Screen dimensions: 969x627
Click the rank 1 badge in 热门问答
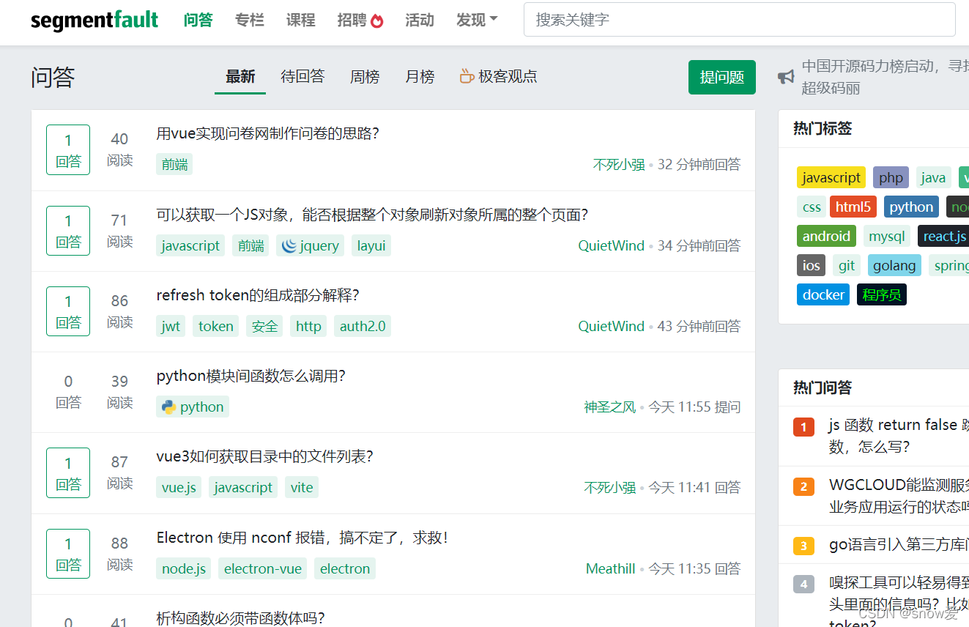coord(803,427)
